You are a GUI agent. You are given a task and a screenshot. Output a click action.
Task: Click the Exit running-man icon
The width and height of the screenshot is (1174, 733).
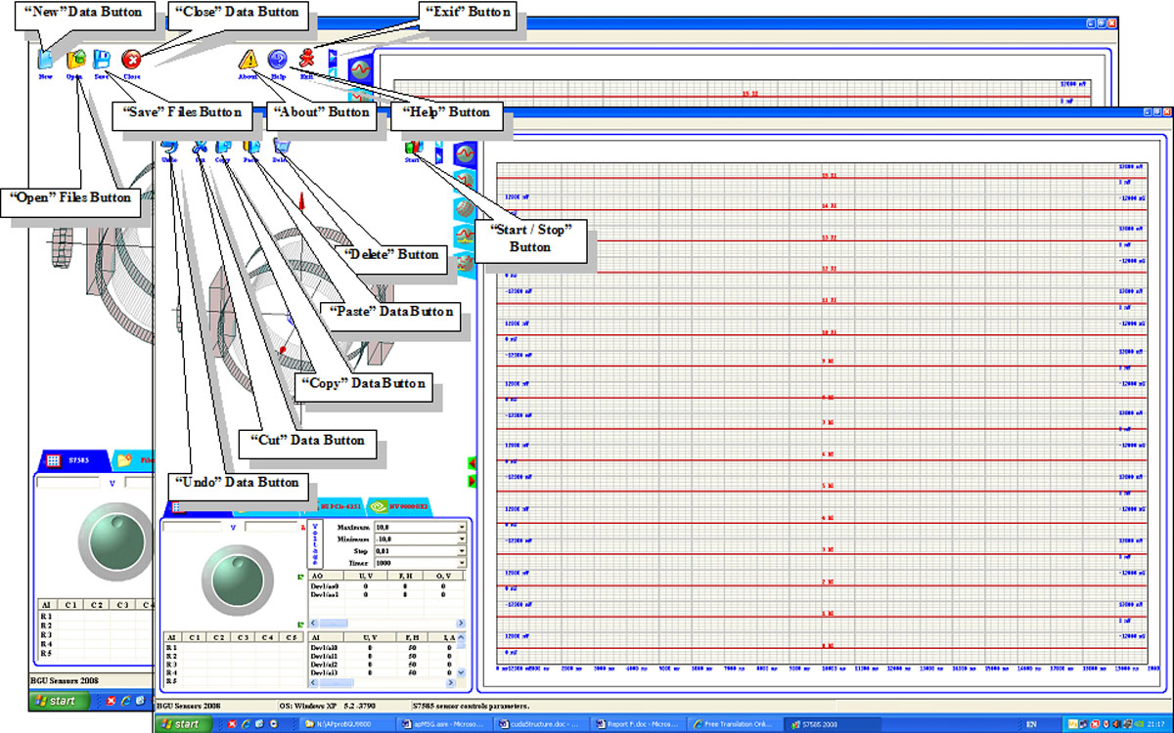(306, 57)
